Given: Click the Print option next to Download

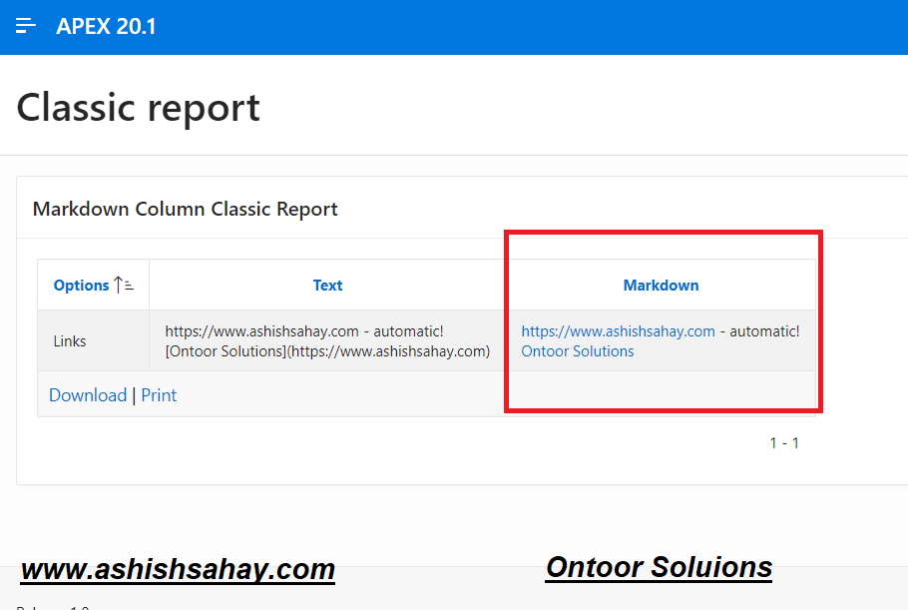Looking at the screenshot, I should click(159, 394).
